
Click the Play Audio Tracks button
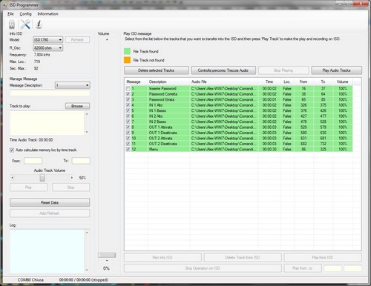pyautogui.click(x=336, y=70)
